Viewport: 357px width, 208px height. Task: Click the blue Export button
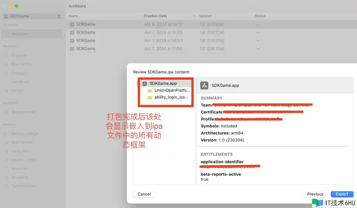[x=342, y=194]
